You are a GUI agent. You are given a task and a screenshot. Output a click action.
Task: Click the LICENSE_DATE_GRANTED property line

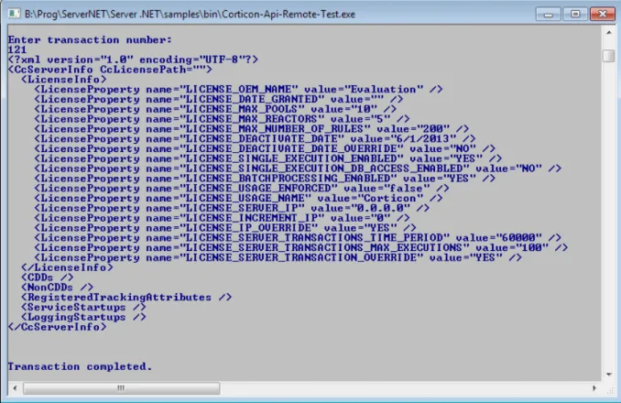[x=219, y=99]
